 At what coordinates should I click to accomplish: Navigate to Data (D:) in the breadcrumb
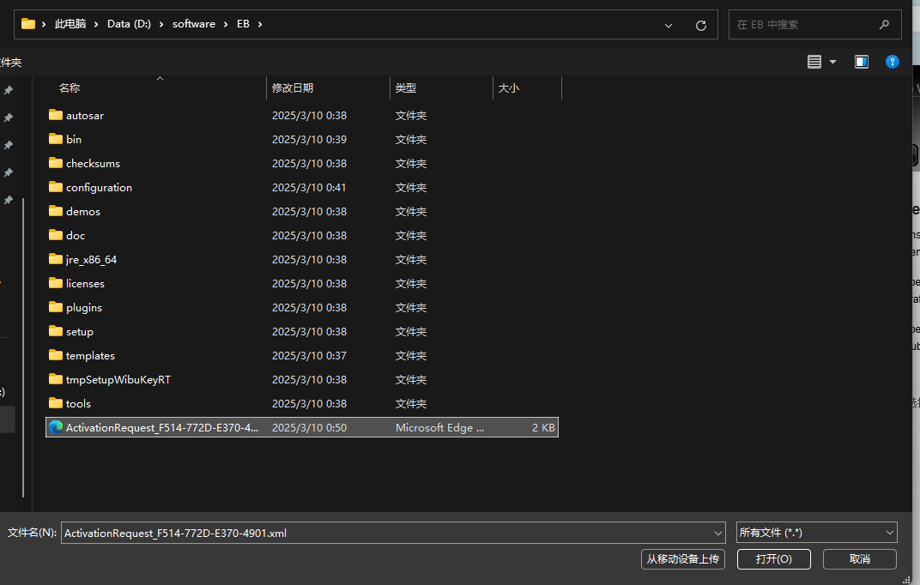(129, 23)
